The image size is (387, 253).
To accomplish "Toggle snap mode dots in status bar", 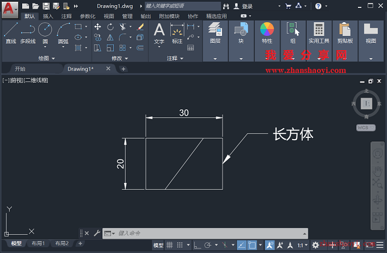I will (180, 245).
